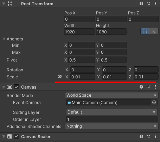Screen dimensions: 160x142
Task: Collapse the Rect Transform component foldout
Action: click(4, 4)
